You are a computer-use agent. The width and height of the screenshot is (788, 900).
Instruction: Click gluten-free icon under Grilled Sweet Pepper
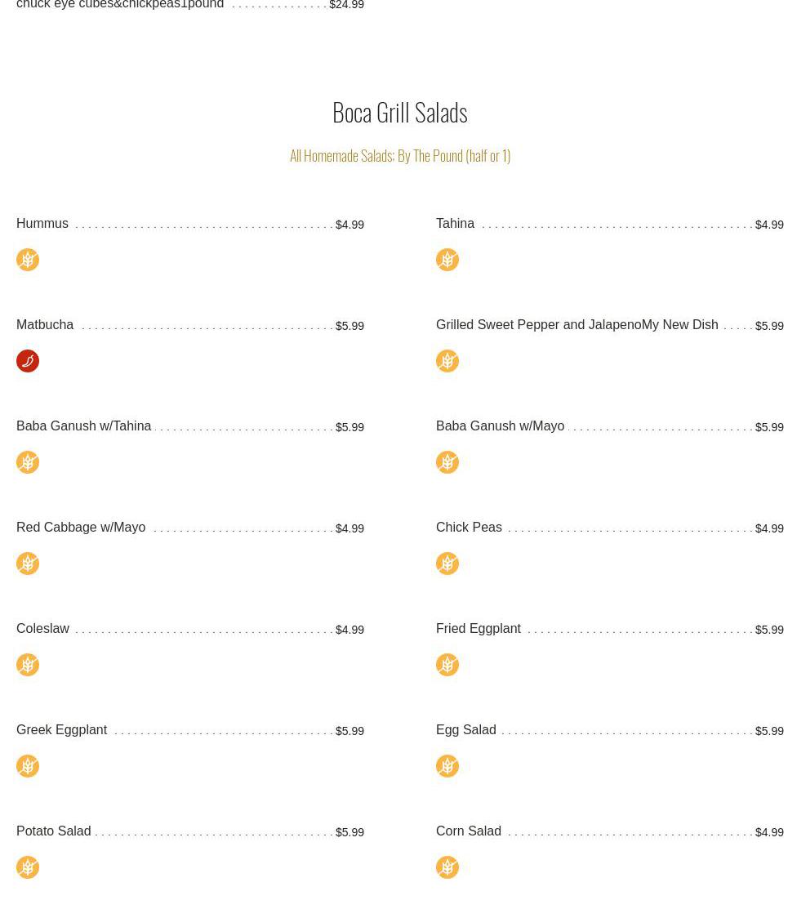tap(447, 361)
